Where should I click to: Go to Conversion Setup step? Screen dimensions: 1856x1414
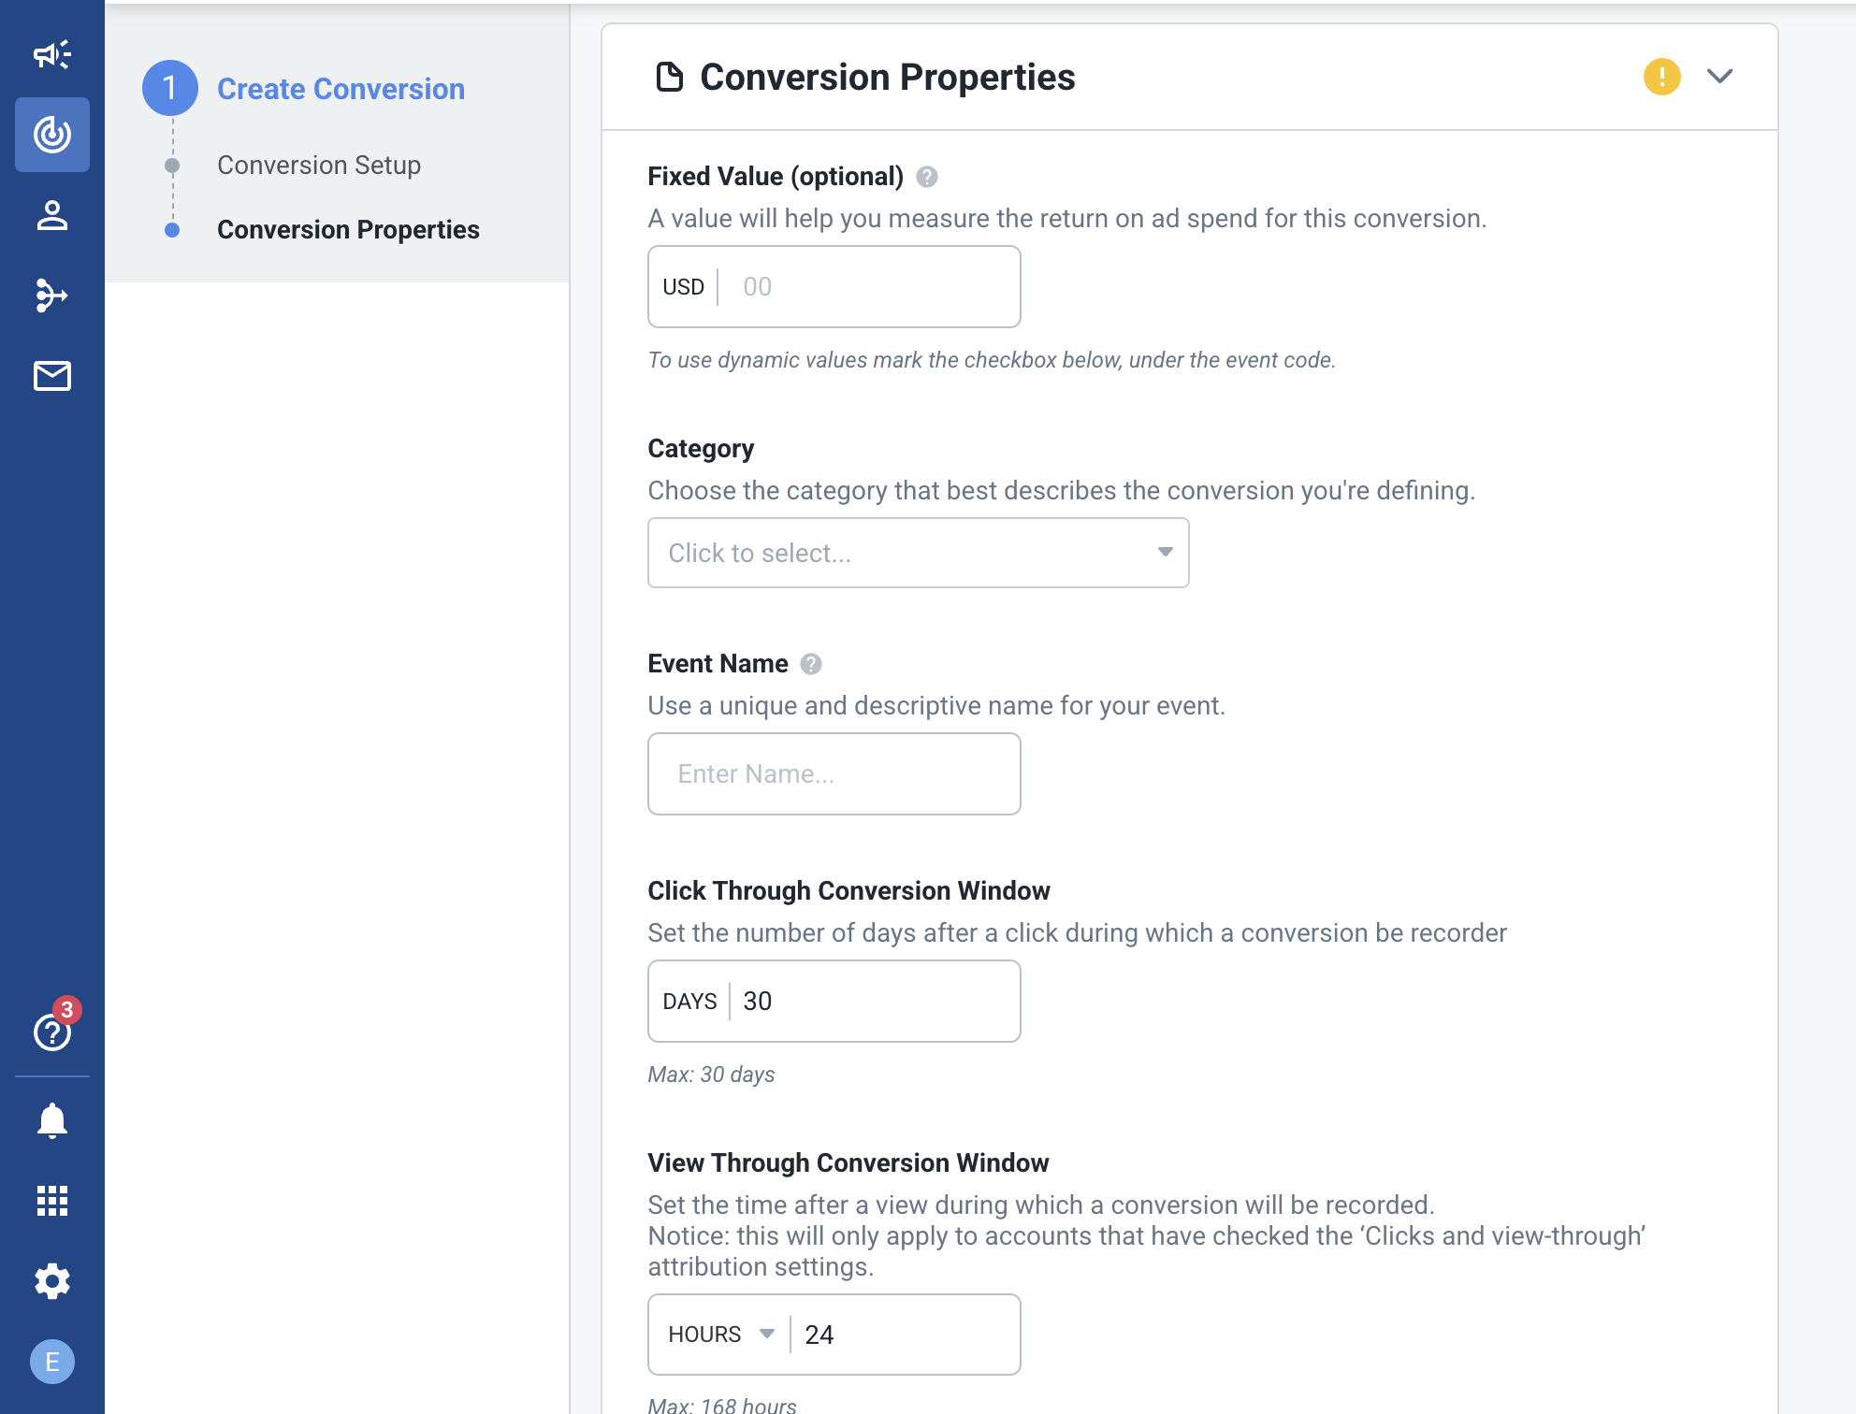pos(319,166)
